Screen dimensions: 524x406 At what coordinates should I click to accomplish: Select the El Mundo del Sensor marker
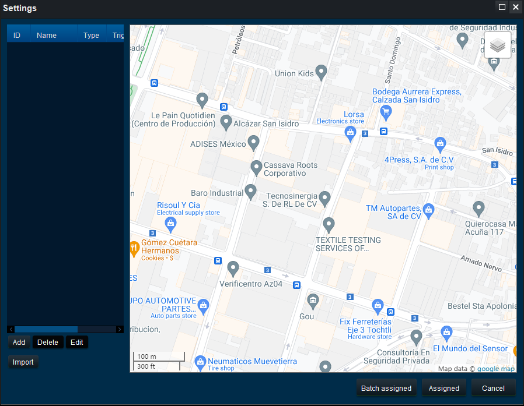pyautogui.click(x=446, y=331)
